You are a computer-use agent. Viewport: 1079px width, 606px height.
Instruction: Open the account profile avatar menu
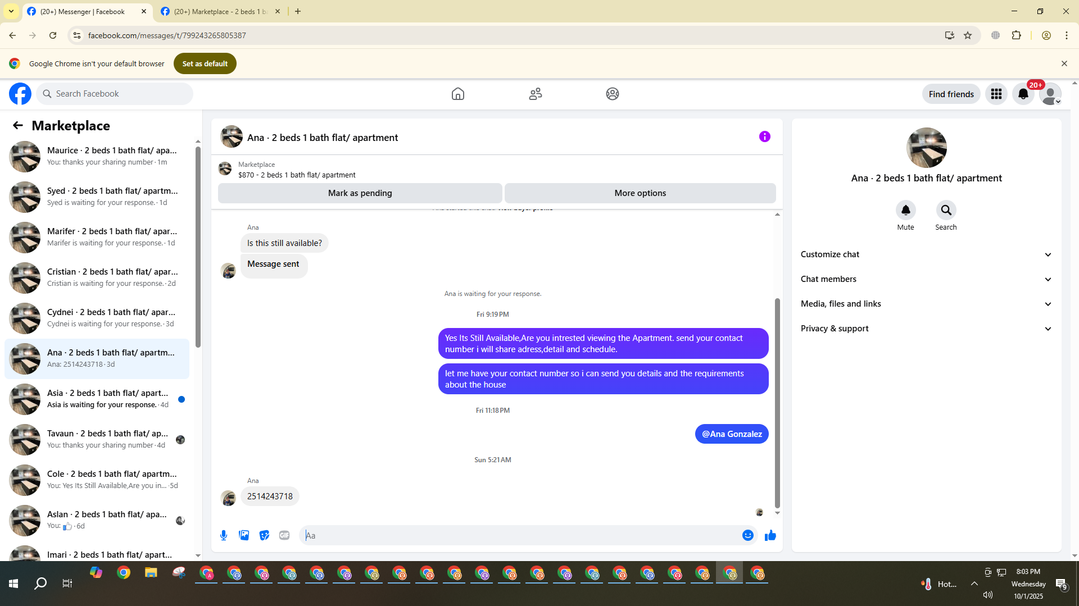coord(1050,94)
